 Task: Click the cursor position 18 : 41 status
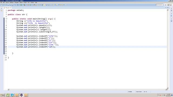pyautogui.click(x=145, y=92)
